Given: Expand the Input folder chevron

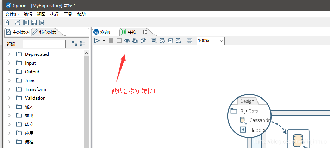Looking at the screenshot, I should click(9, 63).
